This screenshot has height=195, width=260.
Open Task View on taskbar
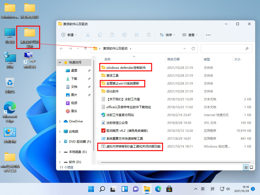113,189
